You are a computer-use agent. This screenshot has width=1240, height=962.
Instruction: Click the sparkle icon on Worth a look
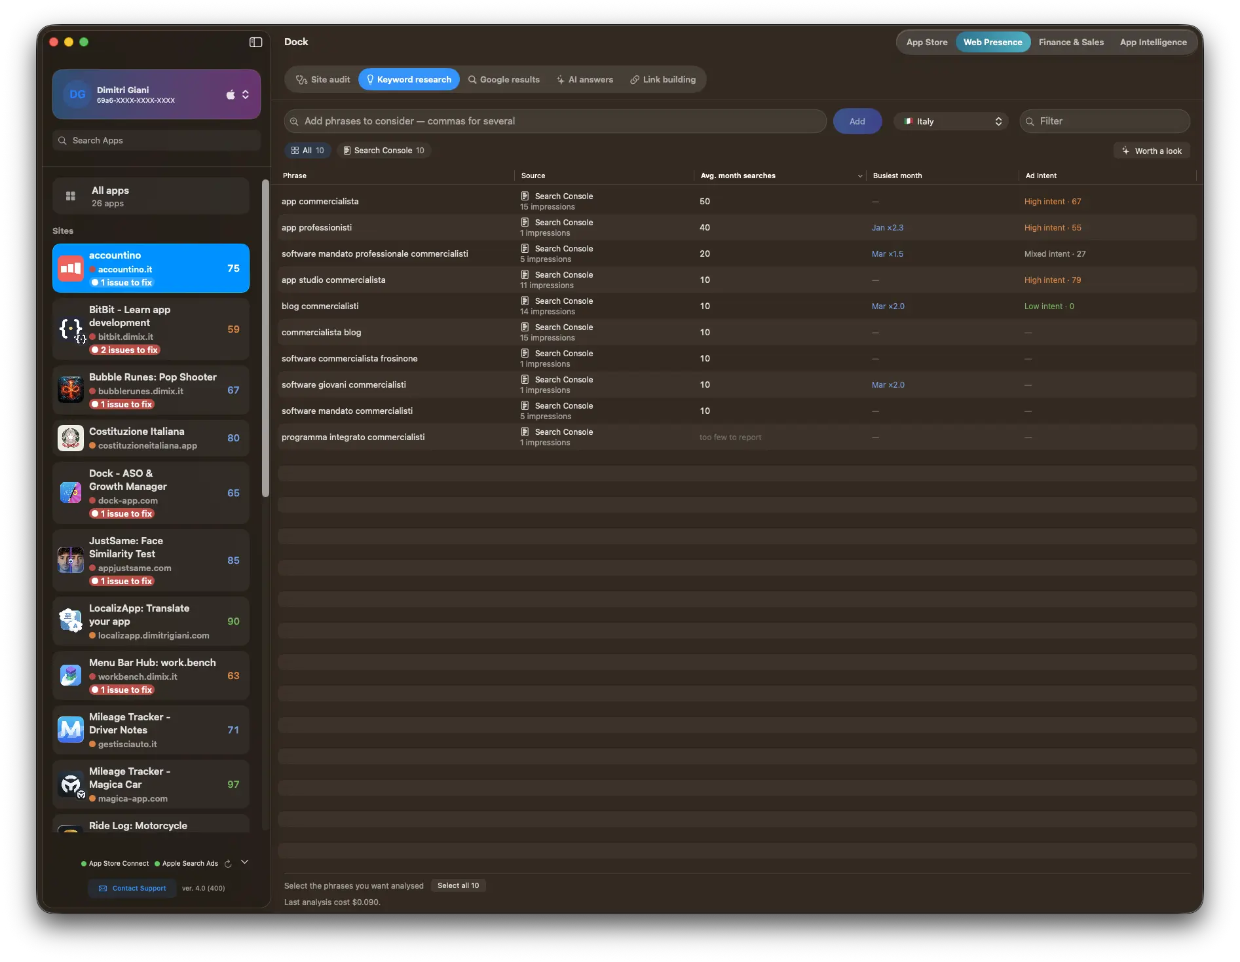click(x=1125, y=151)
